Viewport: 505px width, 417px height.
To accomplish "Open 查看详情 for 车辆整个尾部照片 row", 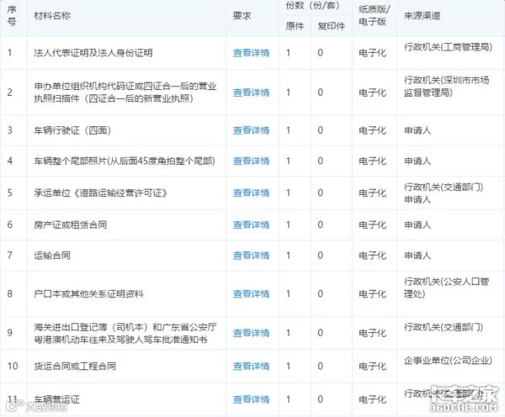I will click(251, 161).
